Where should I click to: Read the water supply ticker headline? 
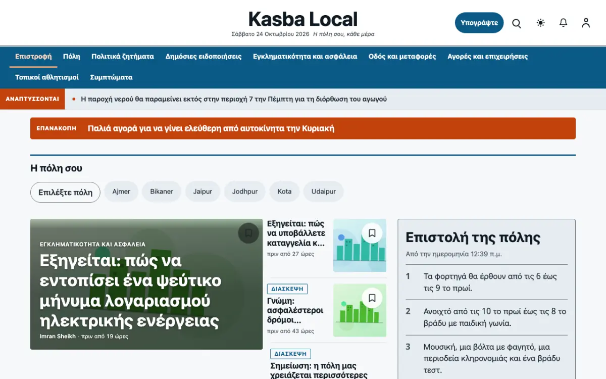[234, 99]
